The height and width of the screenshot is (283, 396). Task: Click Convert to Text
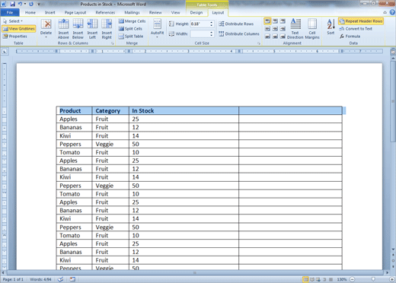[356, 29]
